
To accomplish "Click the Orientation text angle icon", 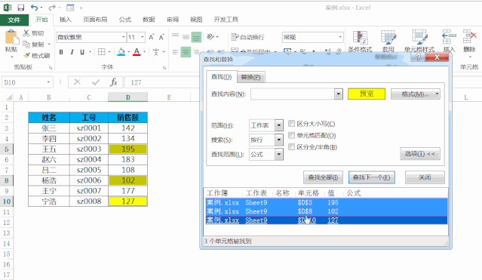I will click(210, 37).
